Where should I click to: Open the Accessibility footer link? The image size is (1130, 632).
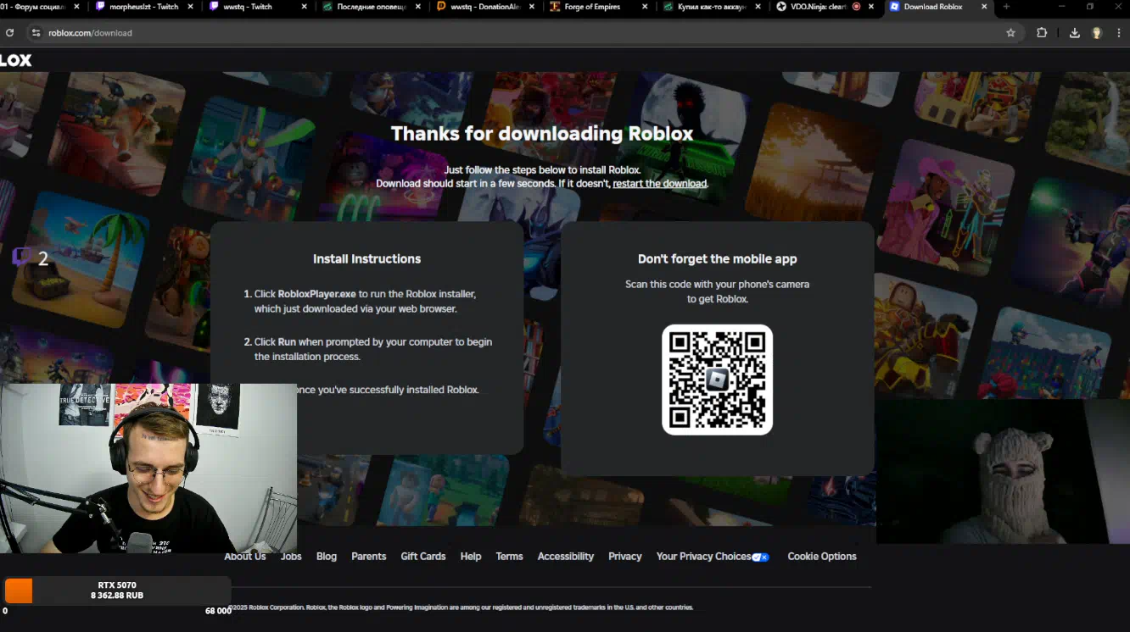pos(566,557)
